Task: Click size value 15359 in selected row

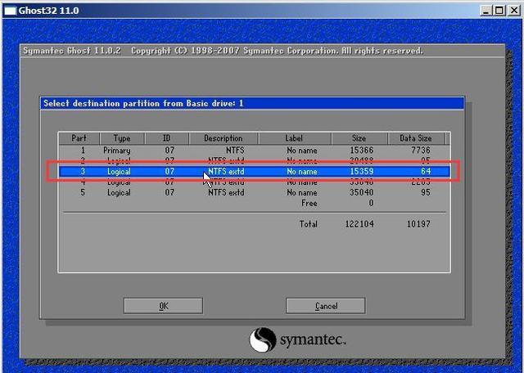Action: pyautogui.click(x=362, y=171)
